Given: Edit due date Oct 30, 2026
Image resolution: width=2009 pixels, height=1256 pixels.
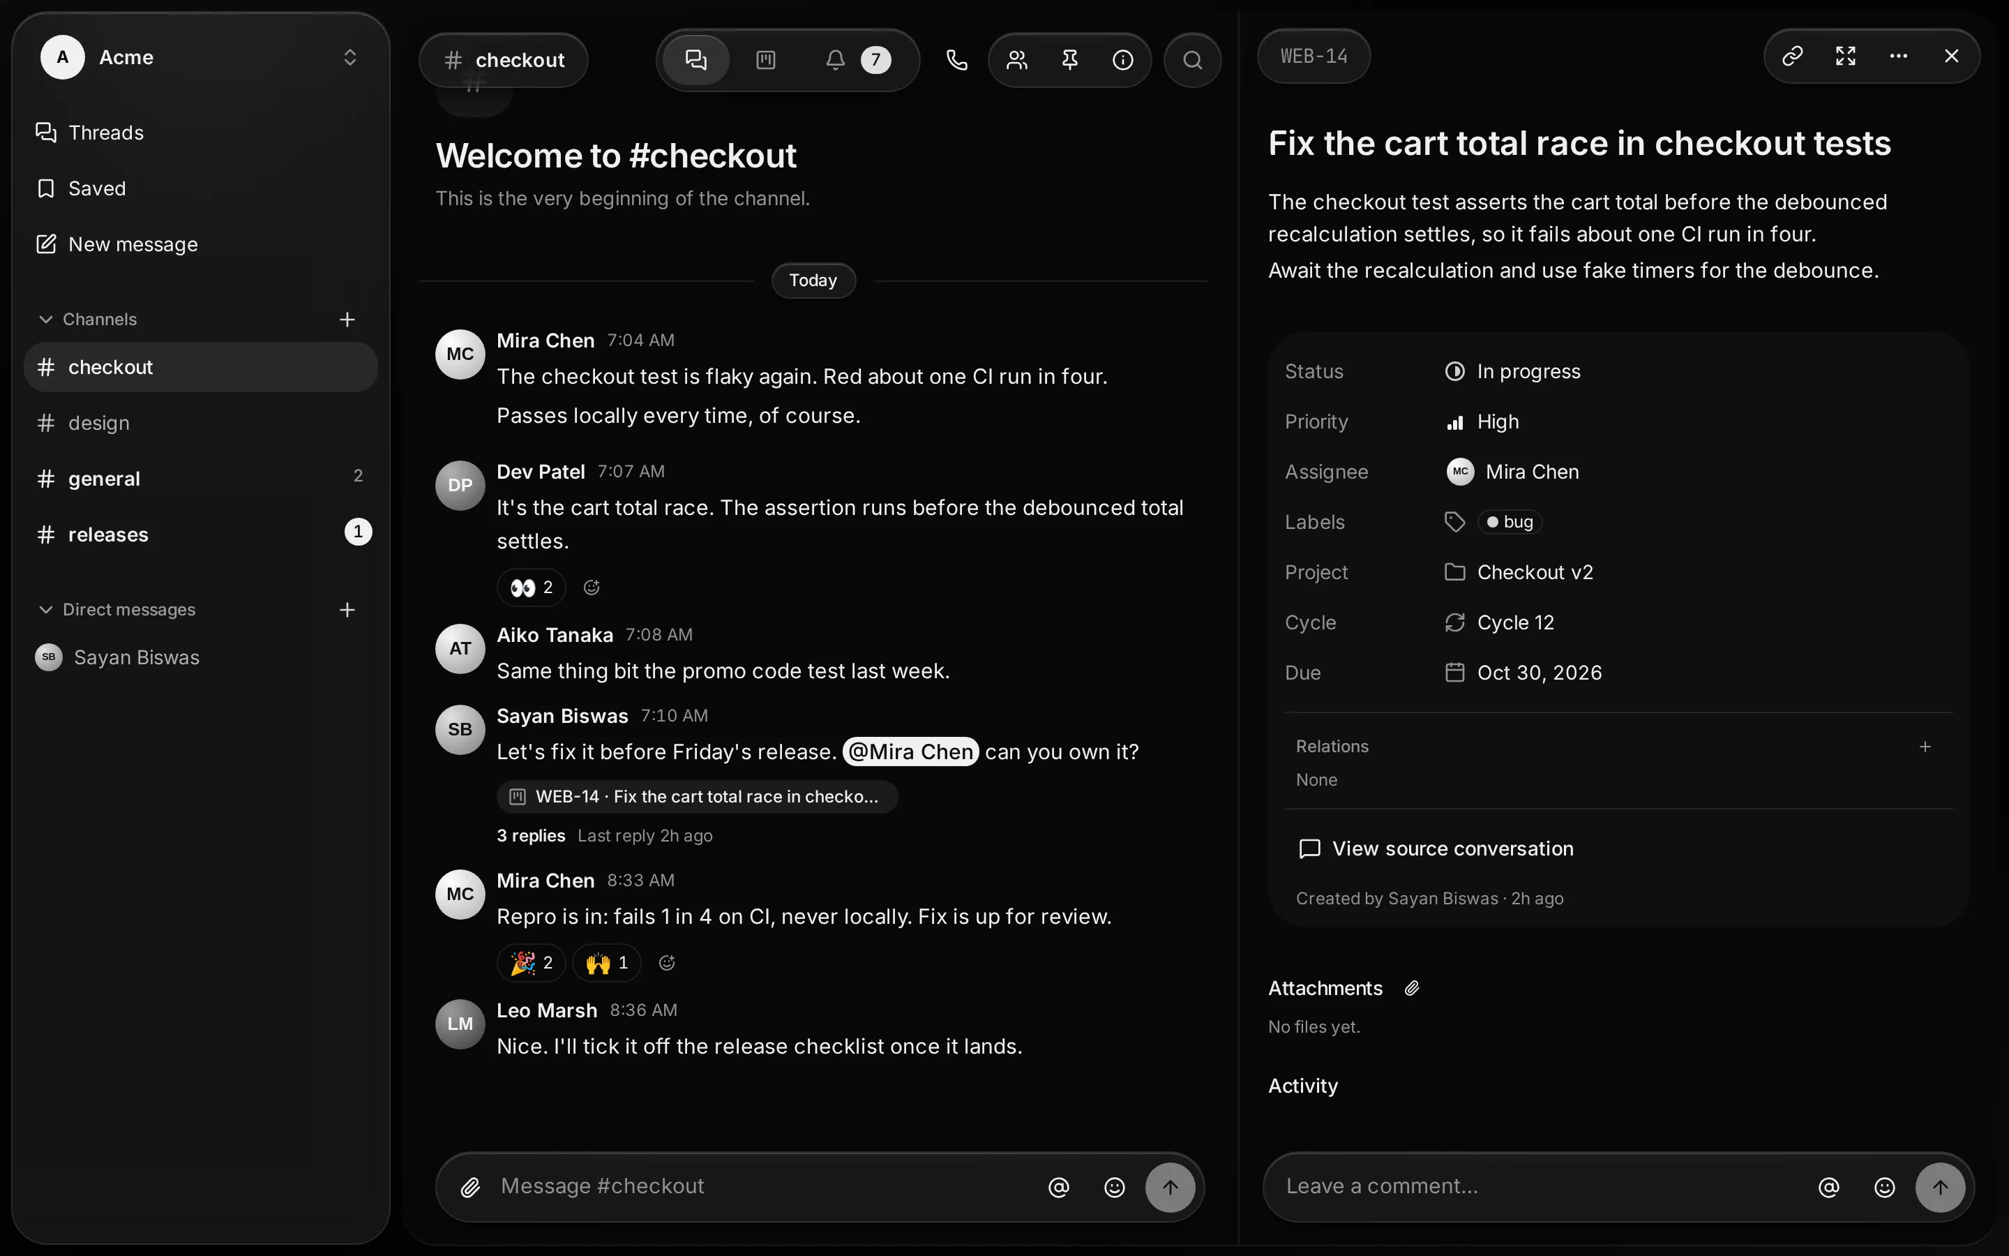Looking at the screenshot, I should 1523,673.
